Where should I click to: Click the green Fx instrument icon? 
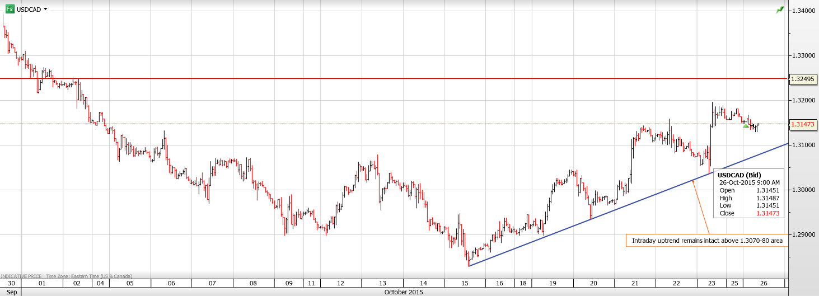(x=10, y=9)
